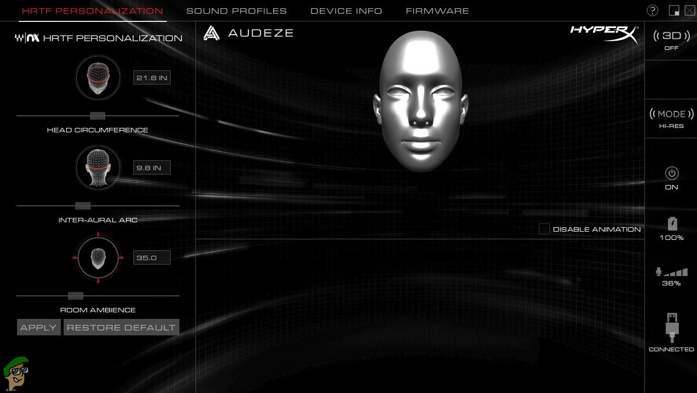Open help with the question mark icon
This screenshot has width=697, height=393.
653,10
